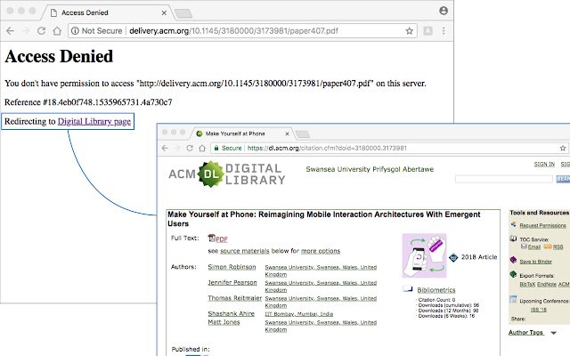Viewport: 570px width, 356px height.
Task: Click the ACM Digital Library search field
Action: (x=504, y=179)
